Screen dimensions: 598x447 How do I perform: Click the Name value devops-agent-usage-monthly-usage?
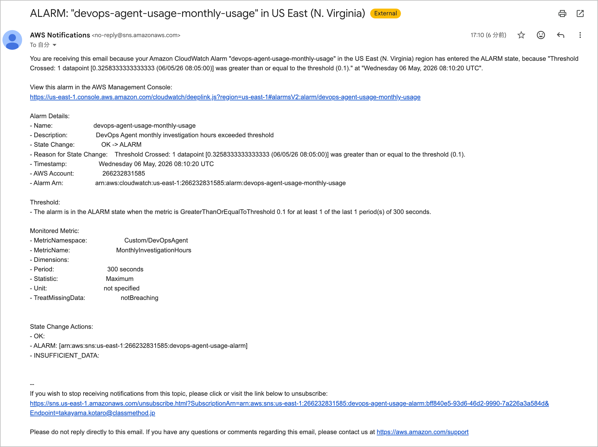[x=145, y=126]
